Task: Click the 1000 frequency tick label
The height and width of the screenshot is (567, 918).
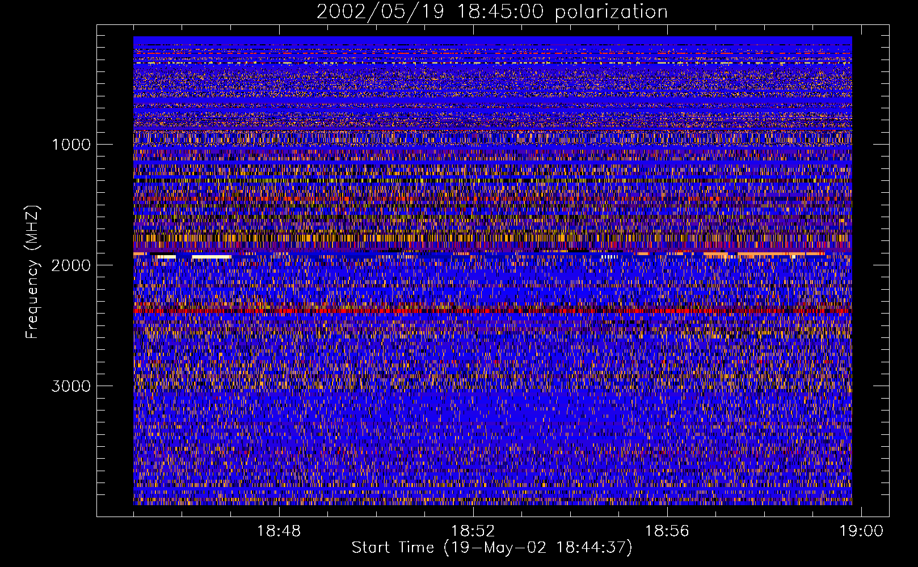Action: 71,145
